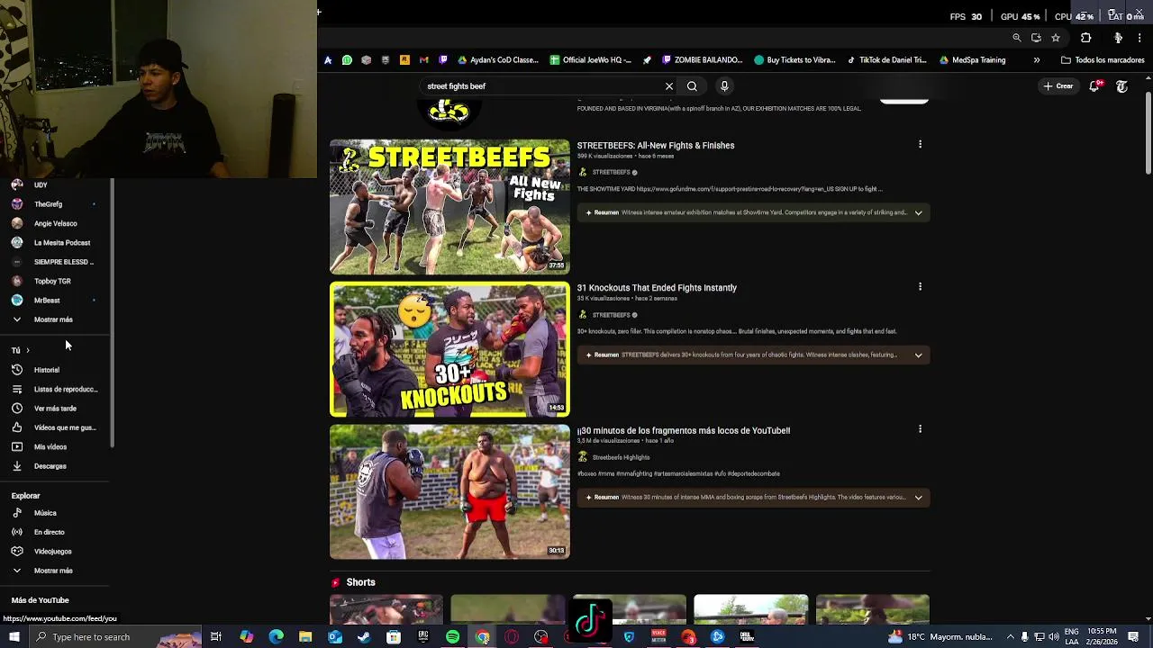Open TikTok de Daniel Tri... bookmark
Viewport: 1153px width, 648px height.
pos(886,60)
